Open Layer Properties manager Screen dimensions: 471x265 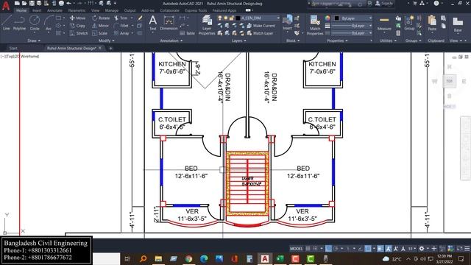(x=207, y=25)
